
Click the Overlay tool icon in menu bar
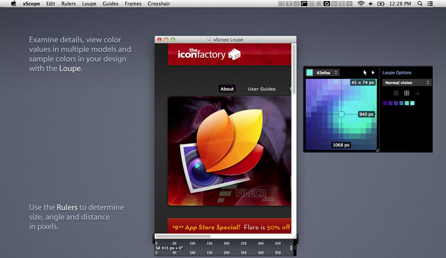click(312, 4)
